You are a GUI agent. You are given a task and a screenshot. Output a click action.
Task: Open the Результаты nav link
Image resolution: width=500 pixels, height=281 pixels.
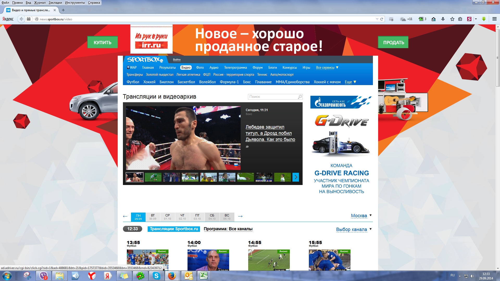[x=167, y=68]
